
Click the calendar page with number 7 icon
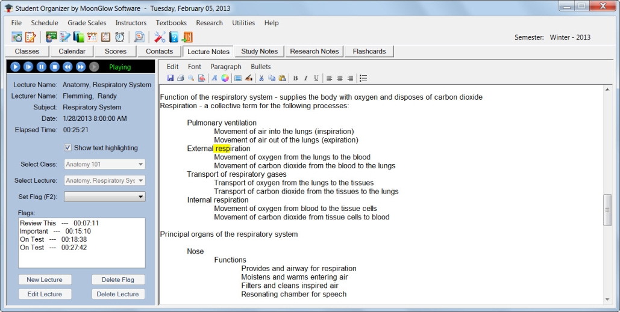(x=92, y=37)
